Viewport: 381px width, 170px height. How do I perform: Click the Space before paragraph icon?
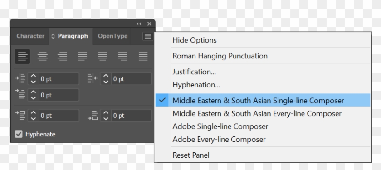click(x=20, y=116)
